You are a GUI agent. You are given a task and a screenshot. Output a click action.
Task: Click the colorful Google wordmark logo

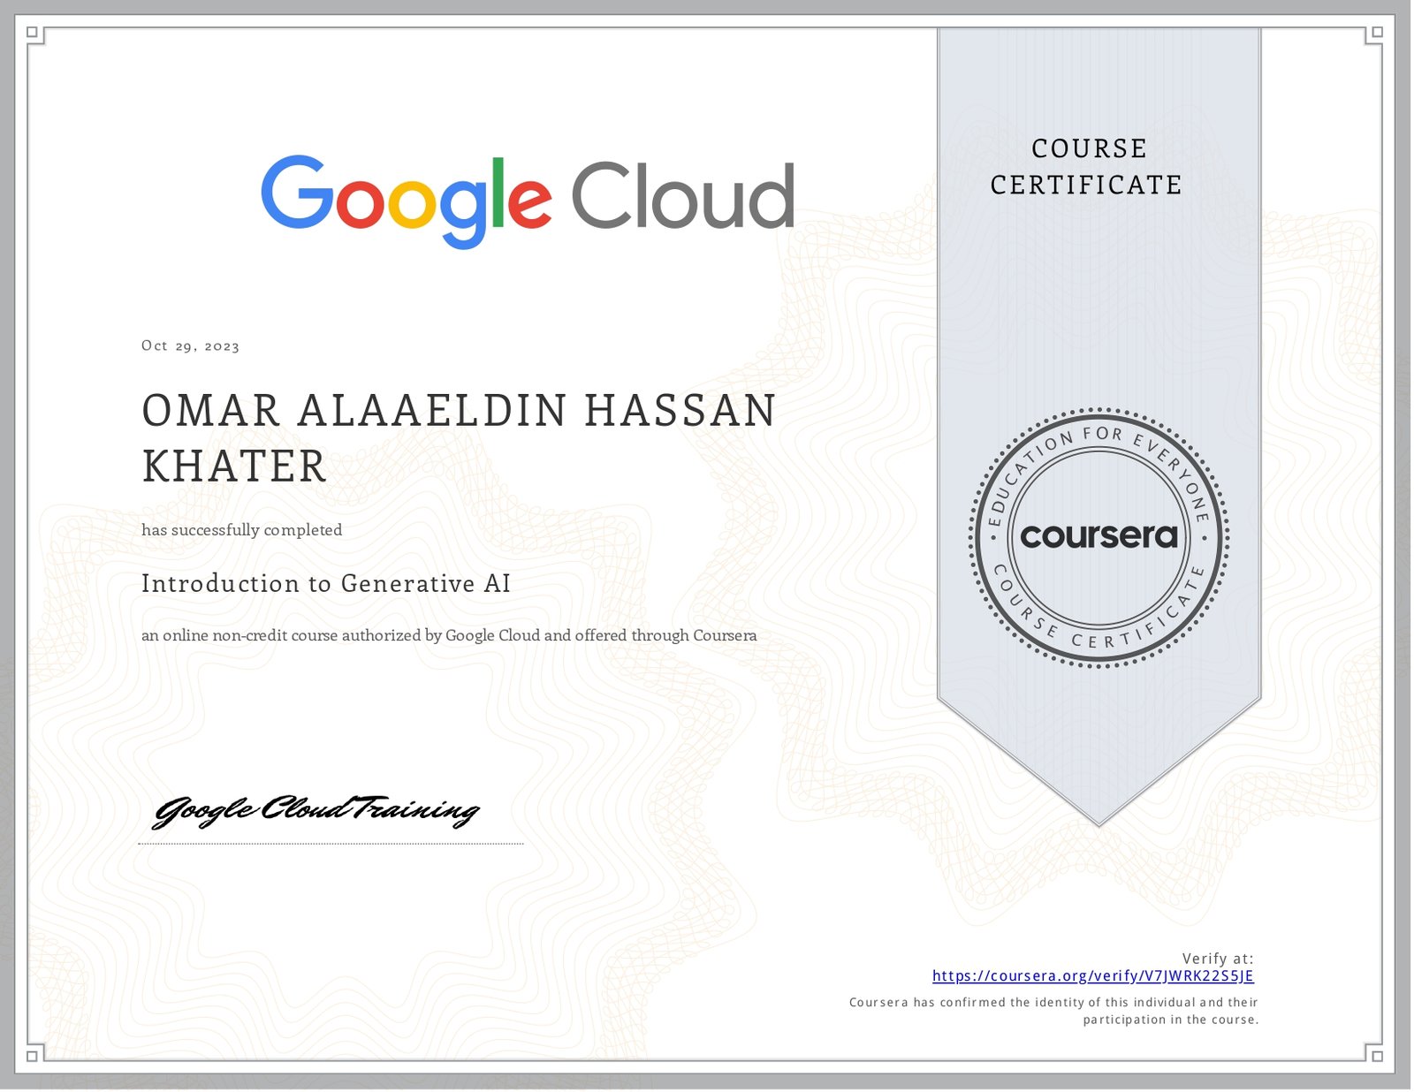pyautogui.click(x=406, y=200)
